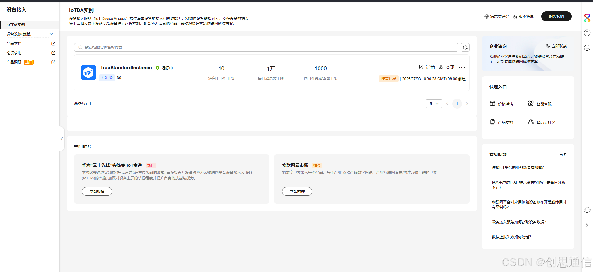Open FAQ 连接IoT平台的业务场景有哪些?
This screenshot has width=593, height=272.
pyautogui.click(x=518, y=168)
